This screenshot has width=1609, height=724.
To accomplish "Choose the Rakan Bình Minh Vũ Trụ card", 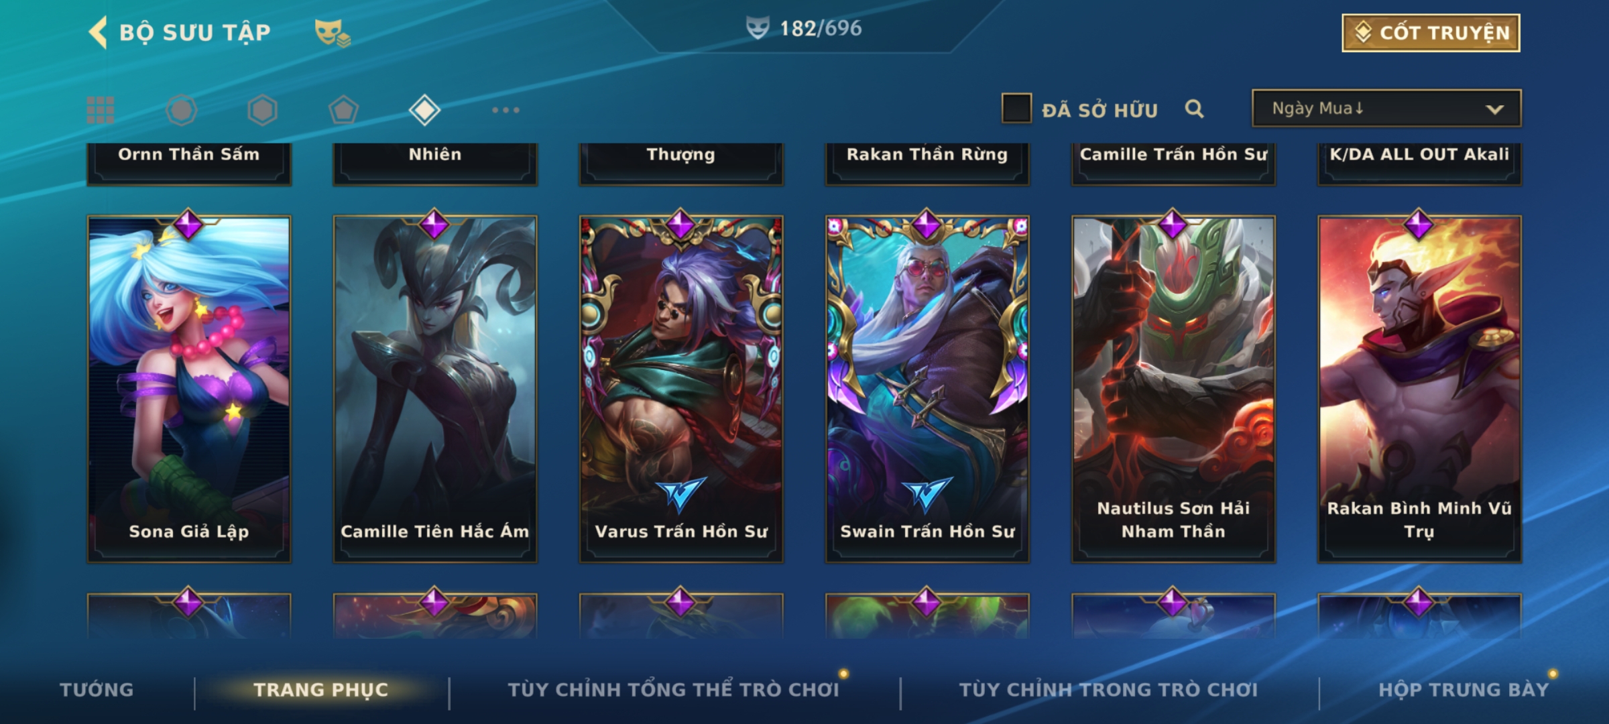I will click(x=1419, y=389).
